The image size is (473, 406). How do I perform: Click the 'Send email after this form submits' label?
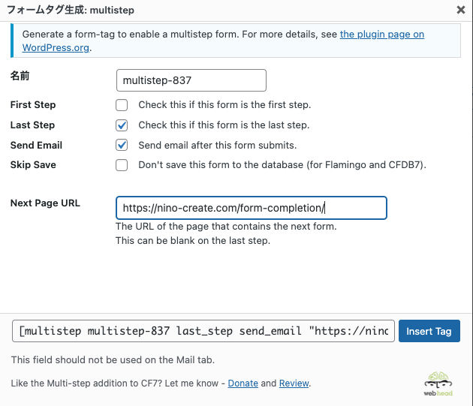[x=218, y=145]
